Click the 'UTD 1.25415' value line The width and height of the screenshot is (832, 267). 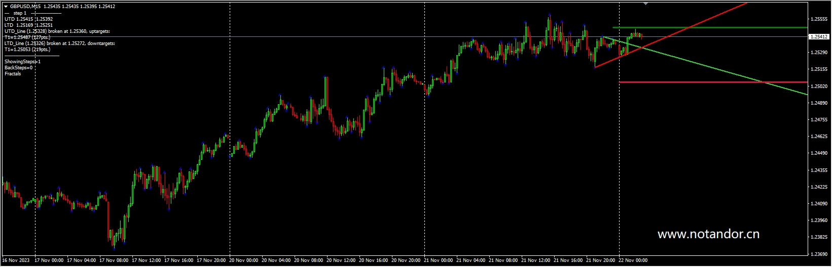point(28,19)
